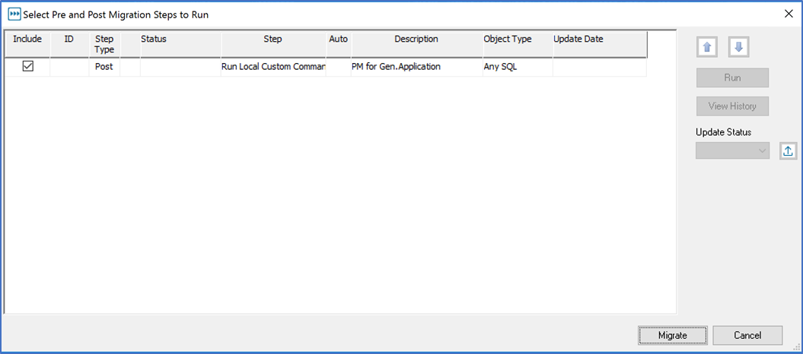Click the Run button
803x354 pixels.
coord(732,78)
